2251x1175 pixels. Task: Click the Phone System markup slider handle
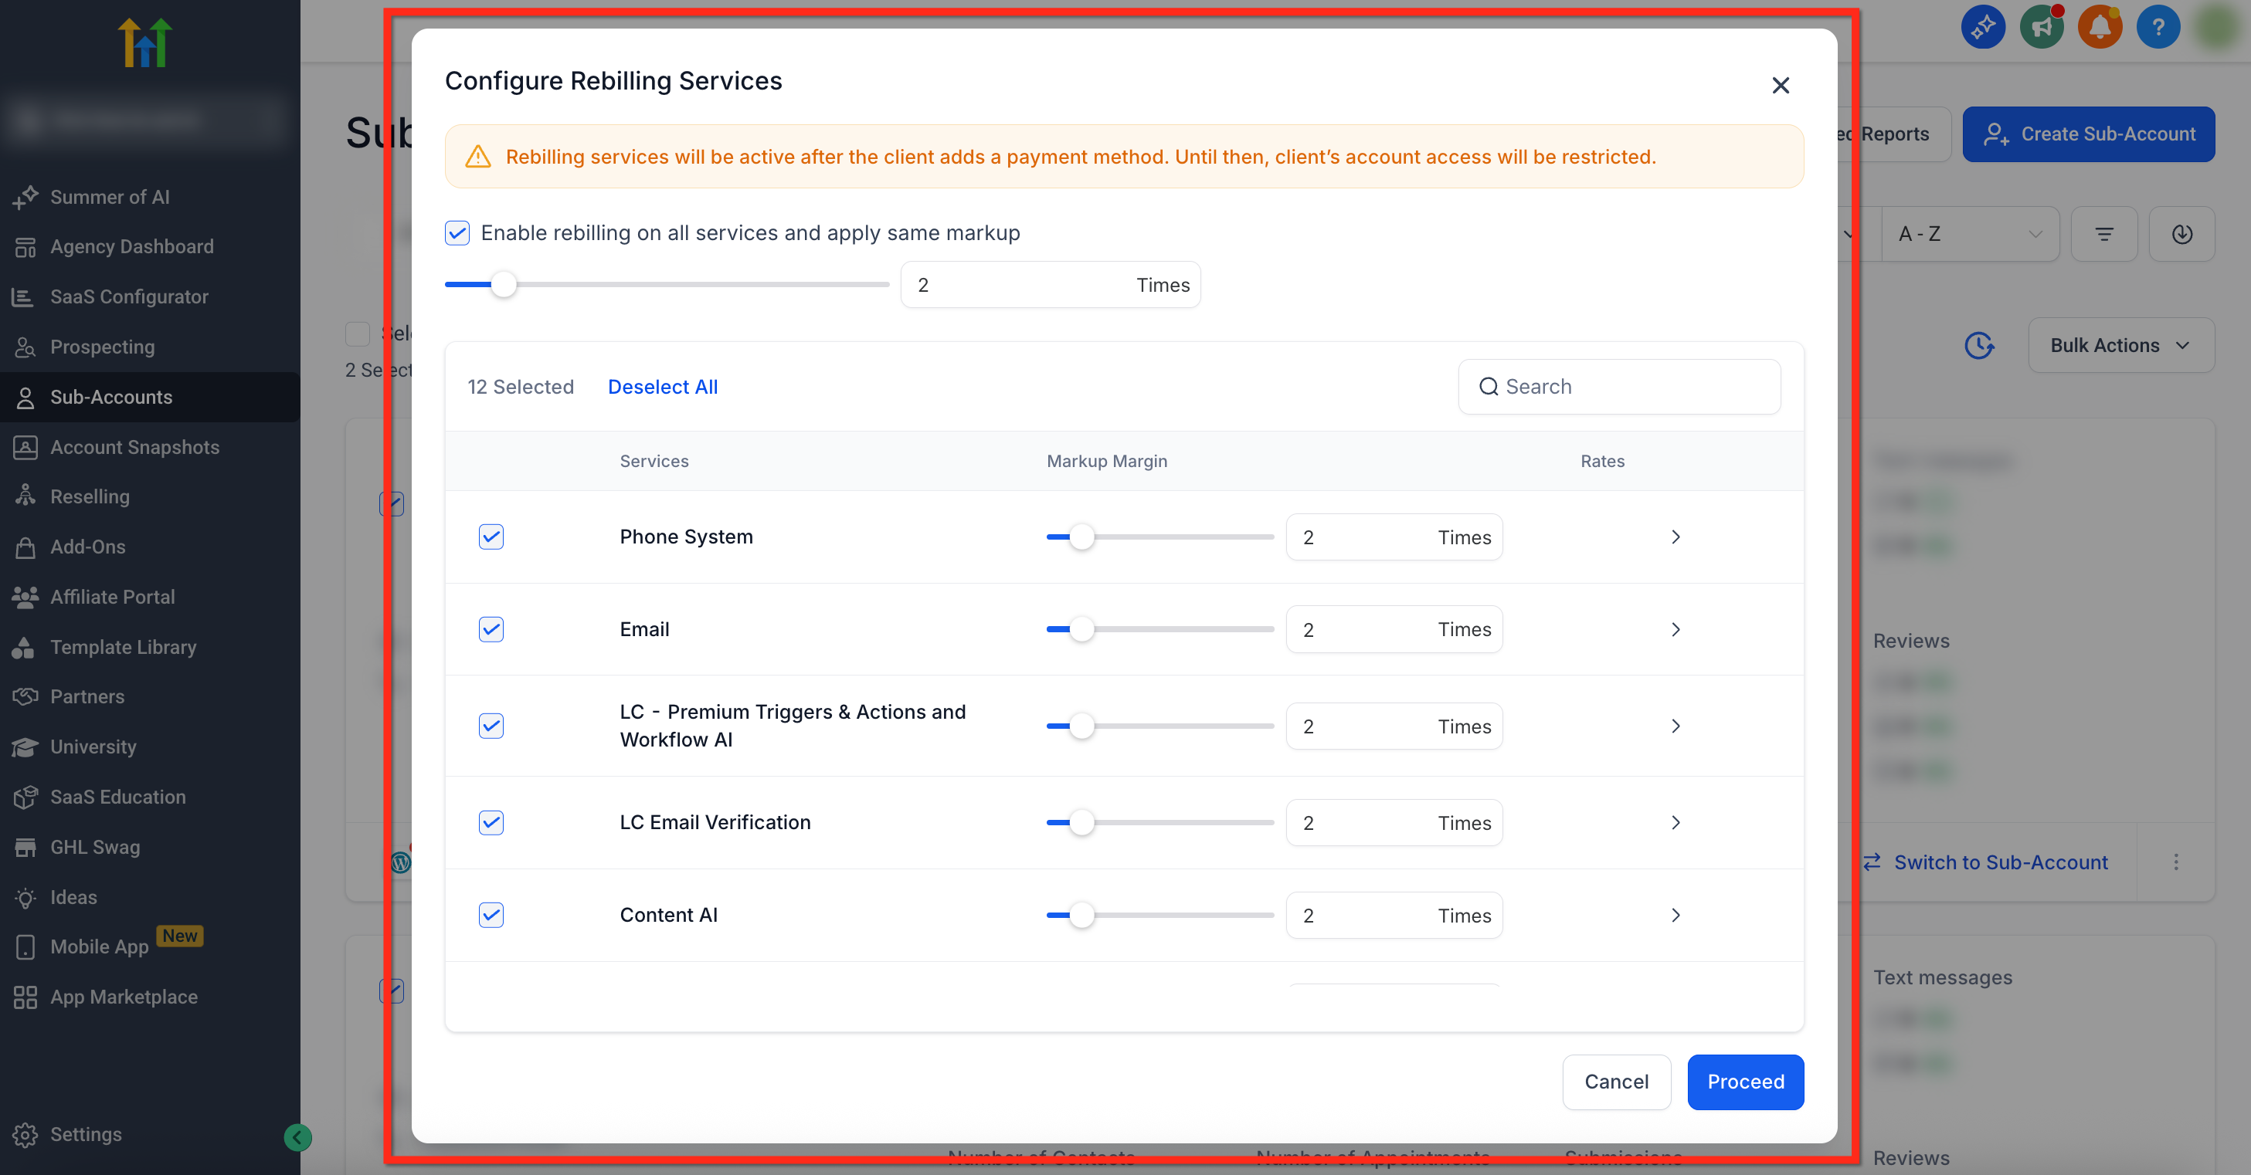pos(1081,537)
